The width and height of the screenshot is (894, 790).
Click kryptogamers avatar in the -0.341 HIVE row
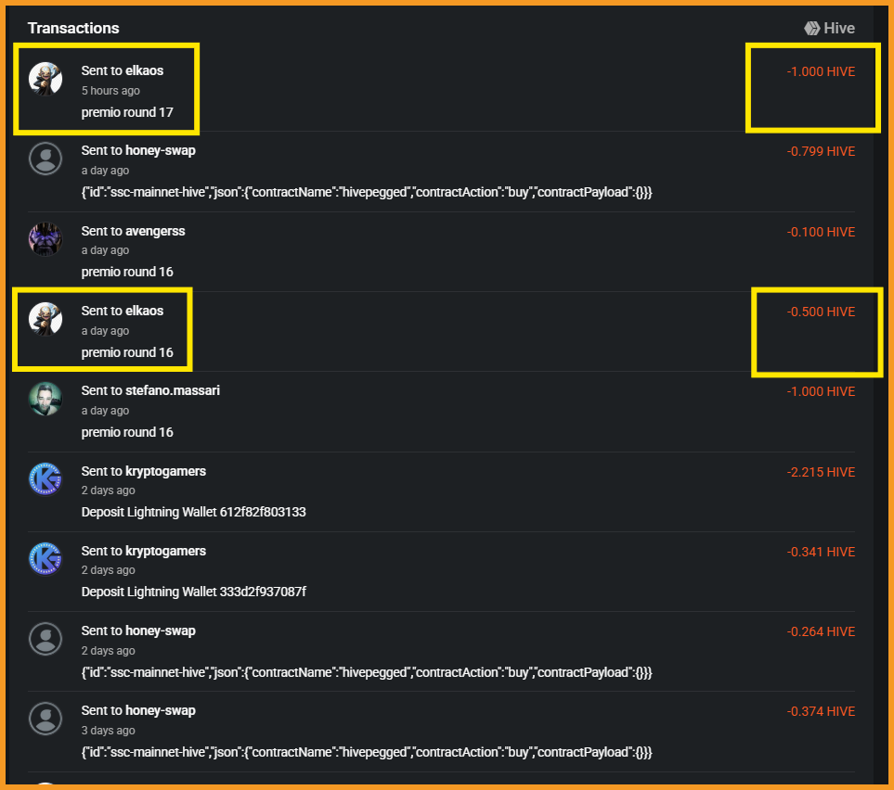(x=45, y=559)
